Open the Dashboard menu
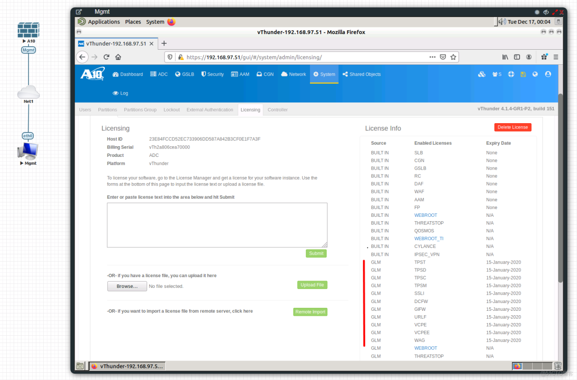Screen dimensions: 577x380 (x=128, y=75)
